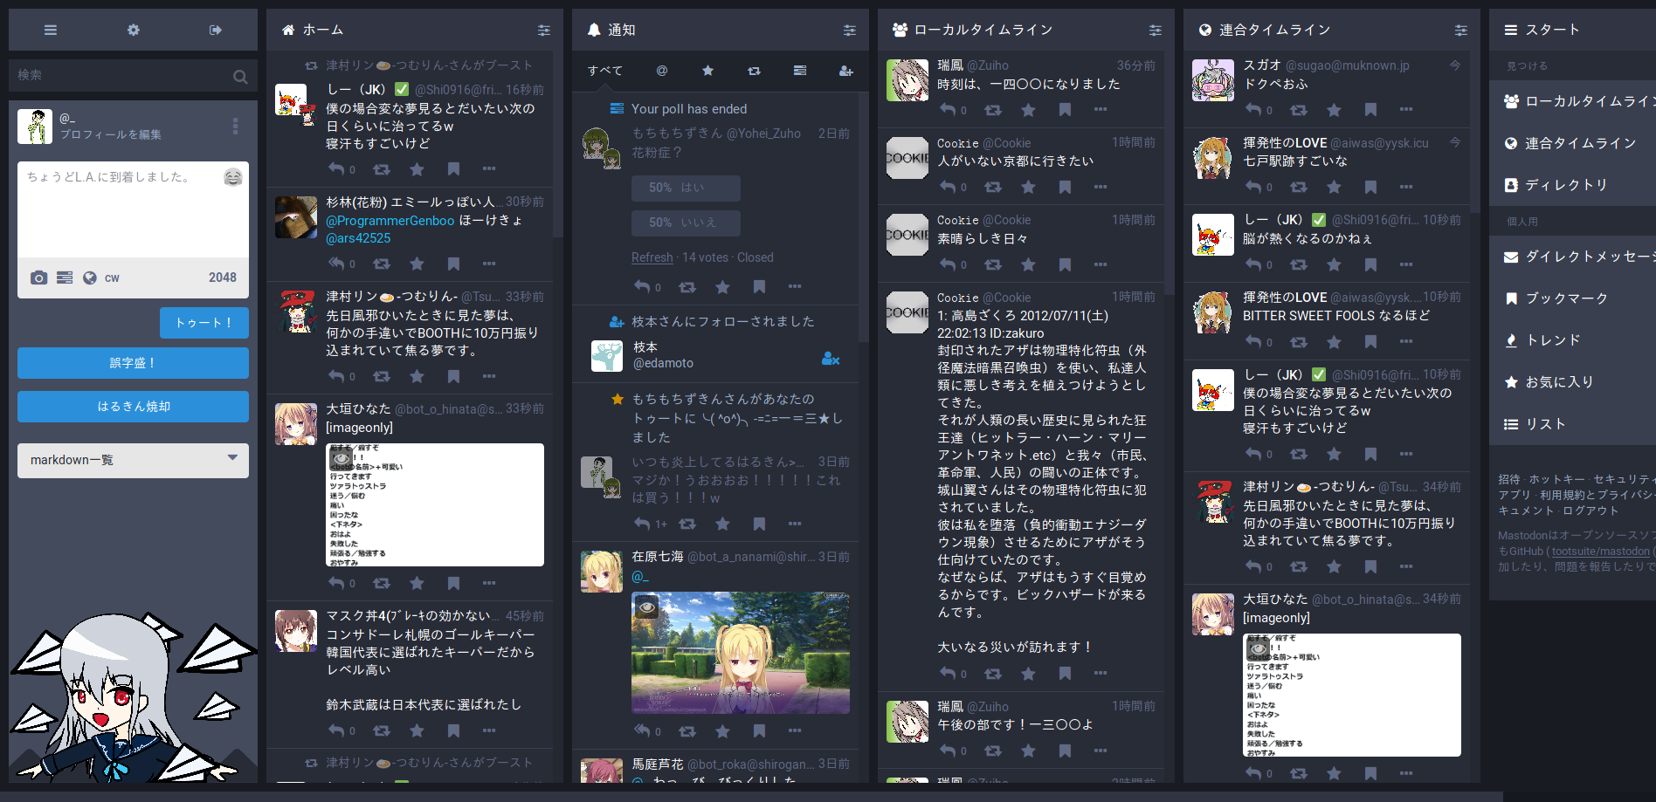Switch to the follows notifications tab
Viewport: 1656px width, 802px height.
pyautogui.click(x=845, y=71)
